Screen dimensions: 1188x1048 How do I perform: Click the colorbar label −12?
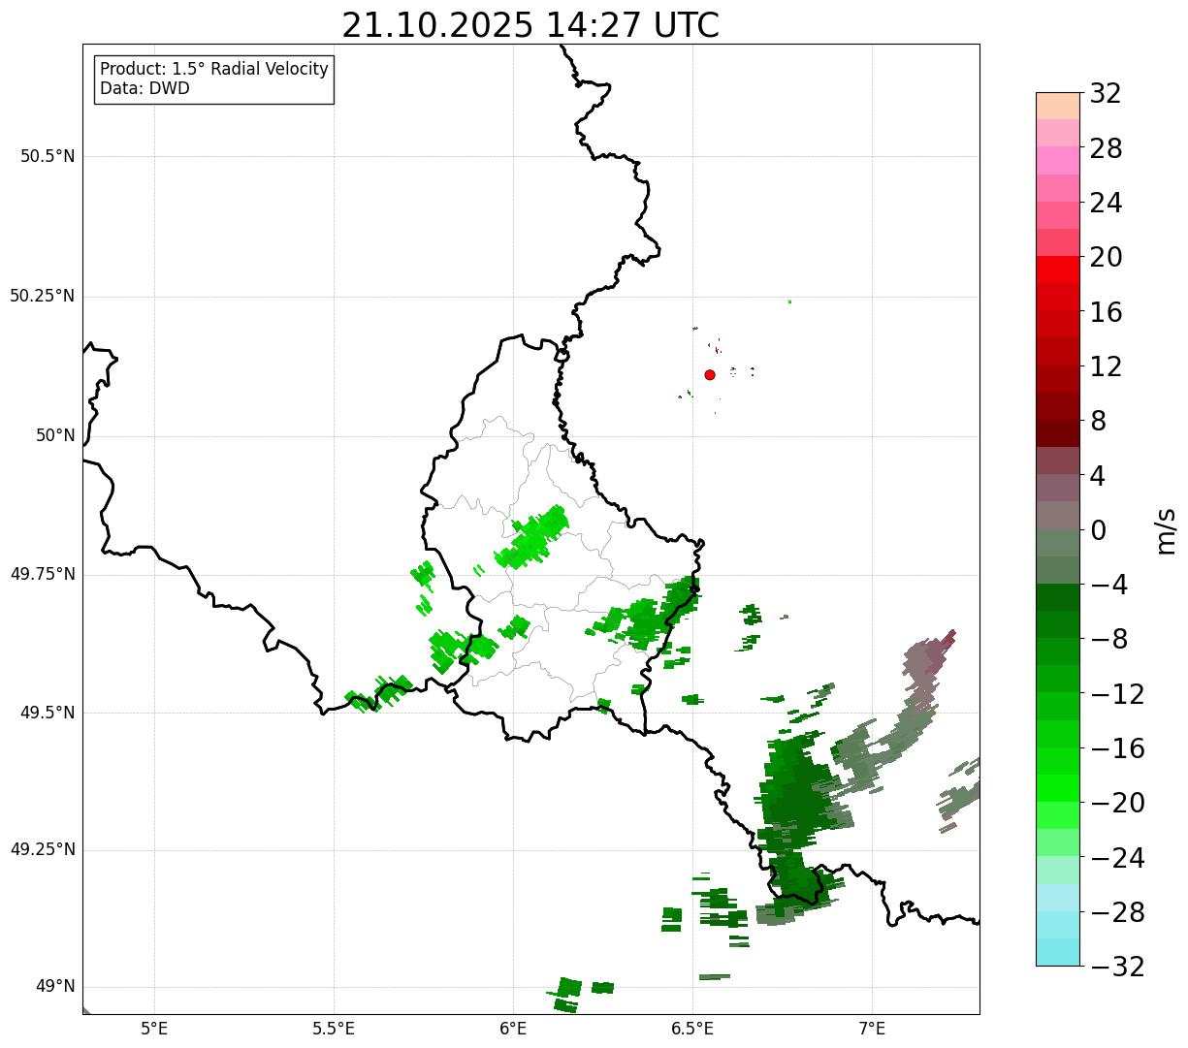(x=1117, y=694)
